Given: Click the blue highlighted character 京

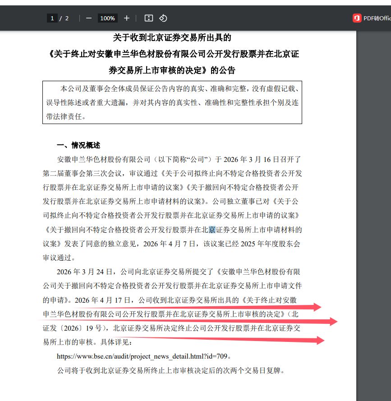Looking at the screenshot, I should 212,230.
